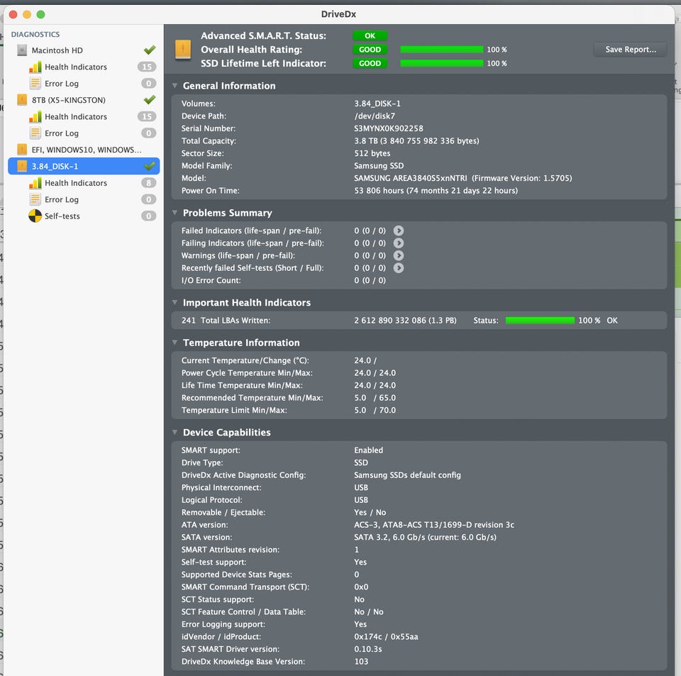Open details arrow for Failing Indicators
The width and height of the screenshot is (681, 676).
398,243
